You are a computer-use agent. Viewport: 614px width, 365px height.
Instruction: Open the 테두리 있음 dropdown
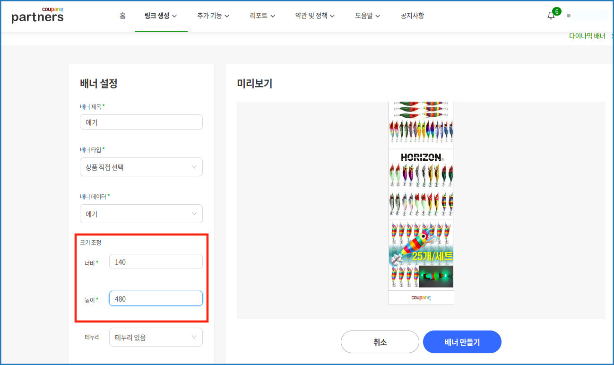pyautogui.click(x=156, y=337)
